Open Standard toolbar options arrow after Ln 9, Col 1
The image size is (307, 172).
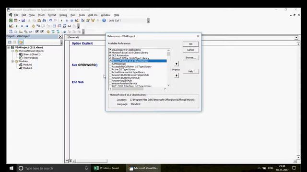[148, 21]
